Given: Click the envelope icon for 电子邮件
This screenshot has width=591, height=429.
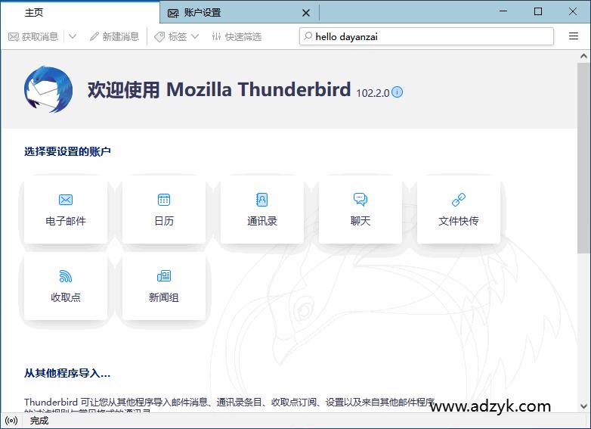Looking at the screenshot, I should (x=66, y=200).
